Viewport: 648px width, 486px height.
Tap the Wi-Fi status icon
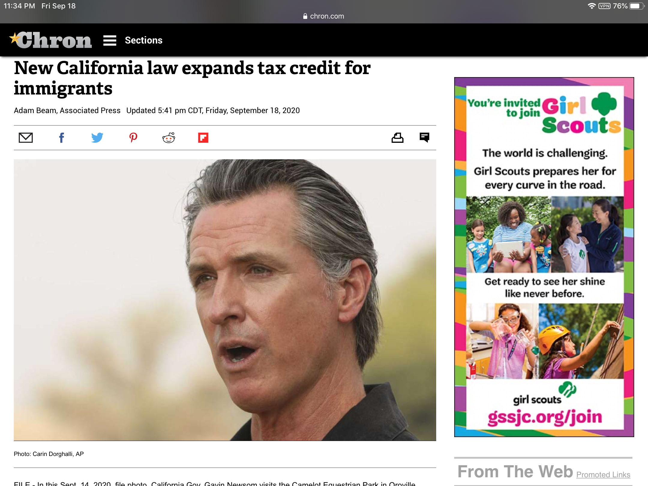coord(592,6)
